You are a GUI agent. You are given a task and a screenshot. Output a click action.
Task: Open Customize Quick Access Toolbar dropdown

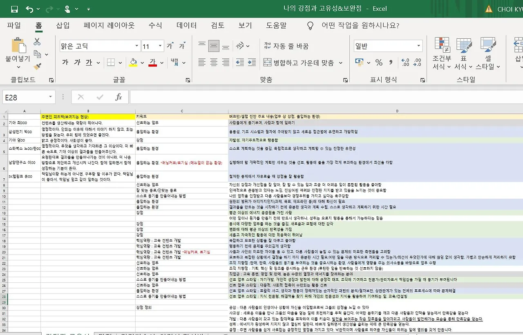pos(89,9)
